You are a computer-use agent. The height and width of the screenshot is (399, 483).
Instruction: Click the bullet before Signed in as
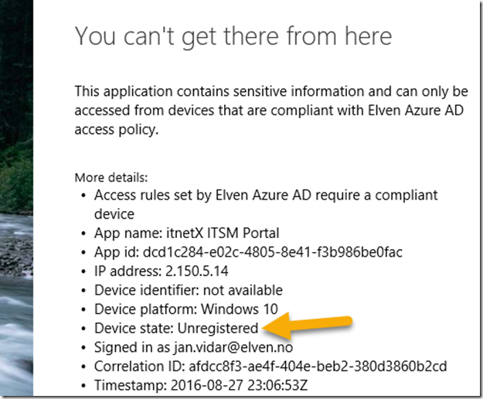[83, 348]
